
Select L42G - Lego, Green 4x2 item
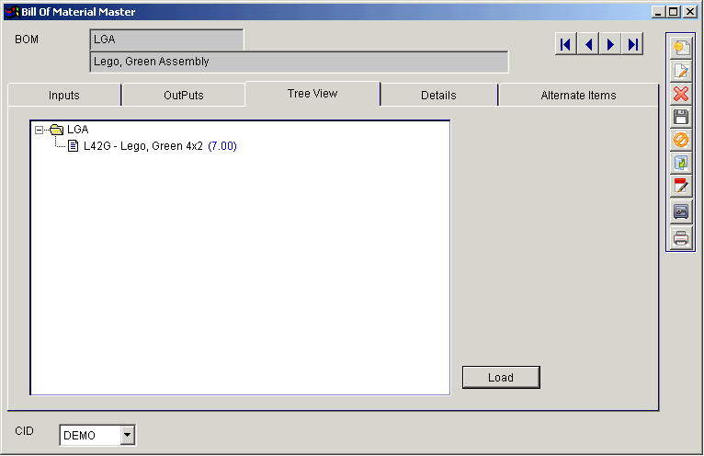click(x=142, y=146)
